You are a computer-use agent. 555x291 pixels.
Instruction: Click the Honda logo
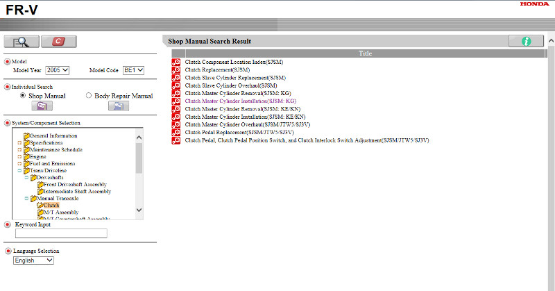(x=533, y=5)
